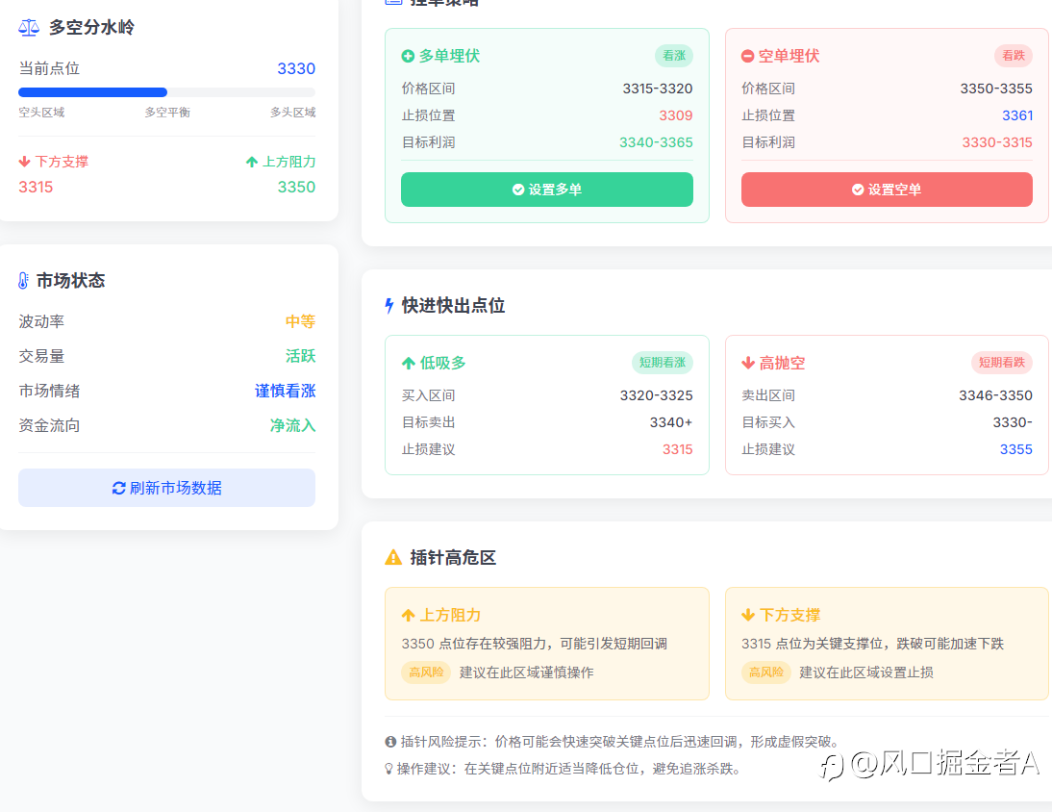Click the stop loss 3309 in 多单埋伏
This screenshot has height=812, width=1052.
click(676, 115)
